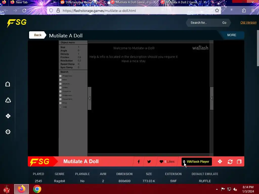Click the tracking protection shield icon

(x=51, y=11)
